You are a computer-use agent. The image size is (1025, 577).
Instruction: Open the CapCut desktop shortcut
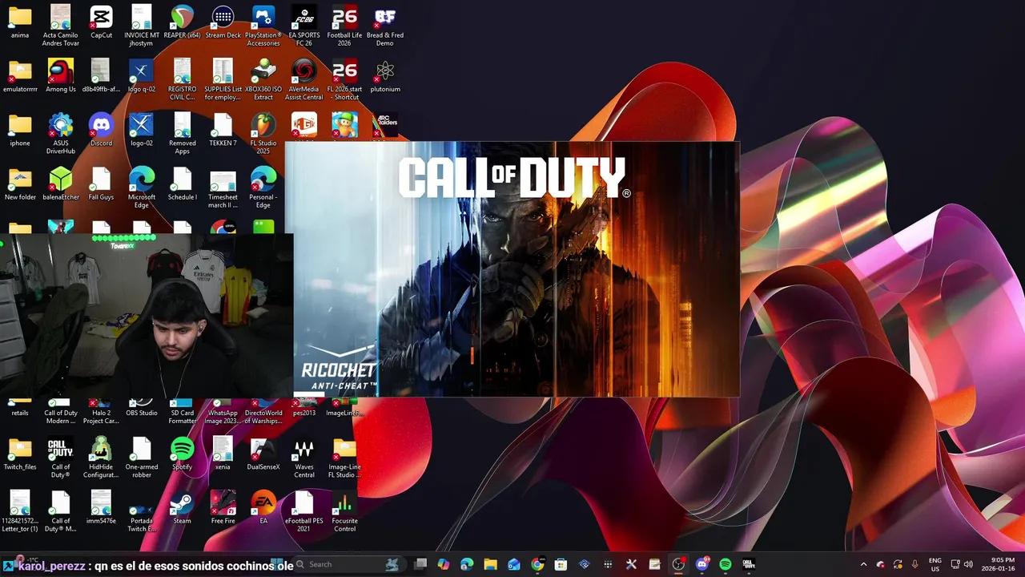(x=101, y=22)
